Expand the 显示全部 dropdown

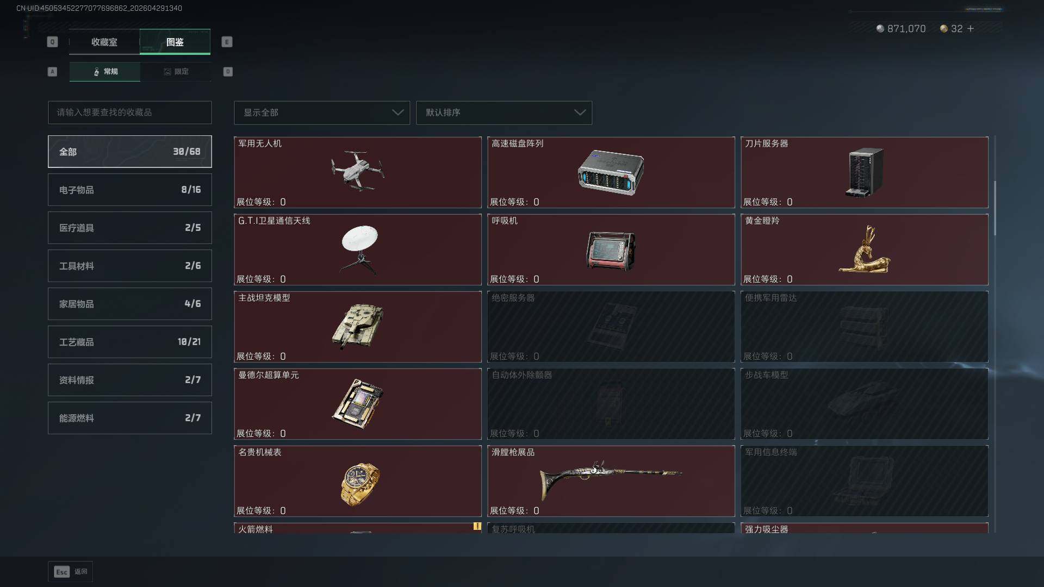point(322,113)
